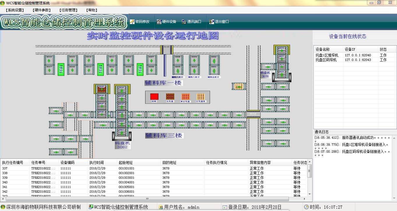Select the 3# stacker crane green block
The width and height of the screenshot is (397, 211).
61,70
